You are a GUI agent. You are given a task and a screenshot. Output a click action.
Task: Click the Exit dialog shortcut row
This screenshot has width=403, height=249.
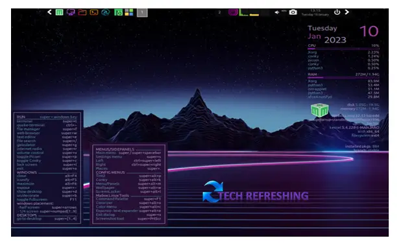[x=128, y=215]
